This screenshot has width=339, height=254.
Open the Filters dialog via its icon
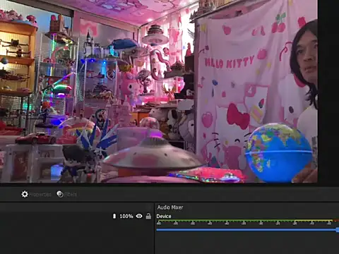coord(60,194)
